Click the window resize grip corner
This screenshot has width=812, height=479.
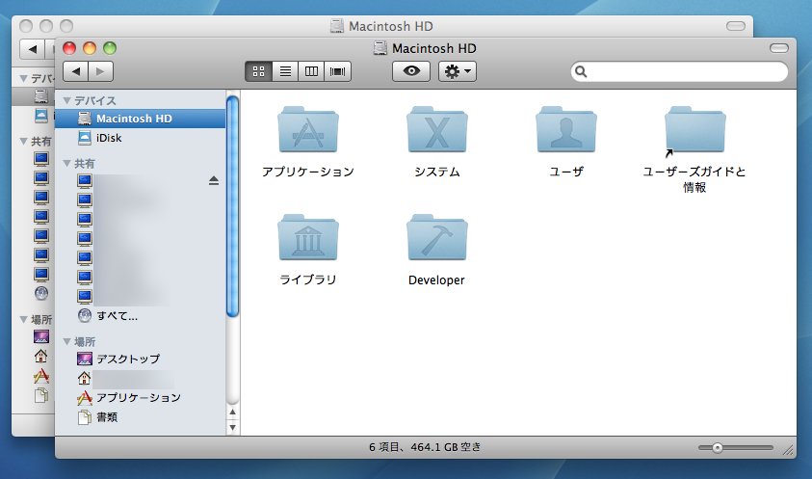point(788,450)
